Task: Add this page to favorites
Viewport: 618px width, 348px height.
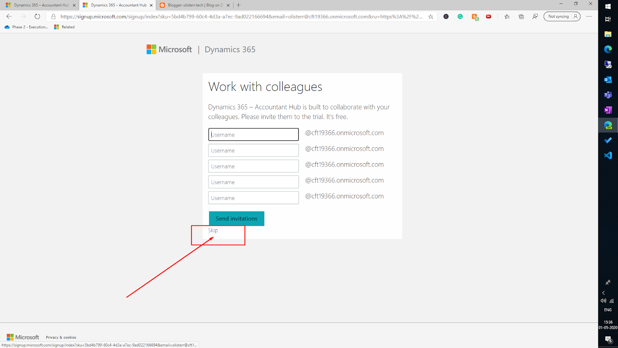Action: click(431, 17)
